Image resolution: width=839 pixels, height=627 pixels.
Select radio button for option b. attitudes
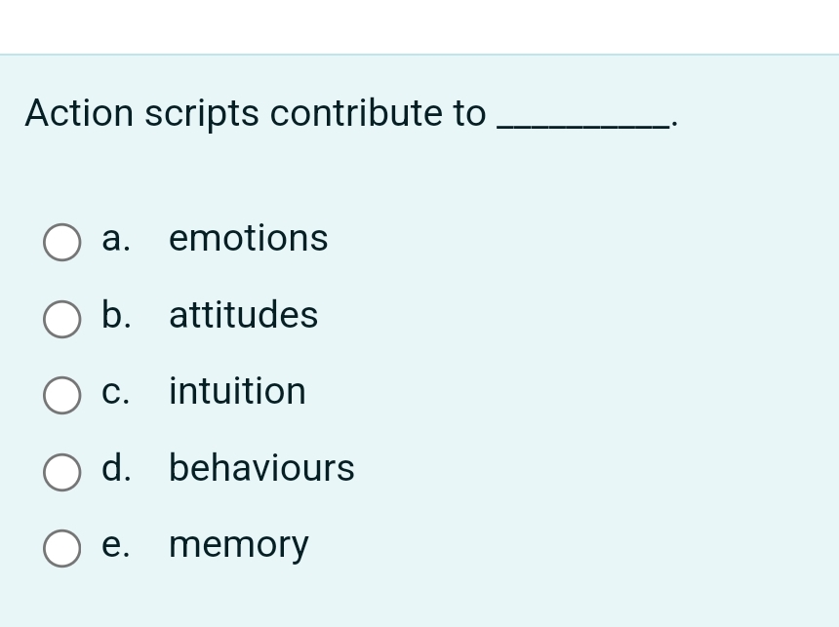pos(61,319)
